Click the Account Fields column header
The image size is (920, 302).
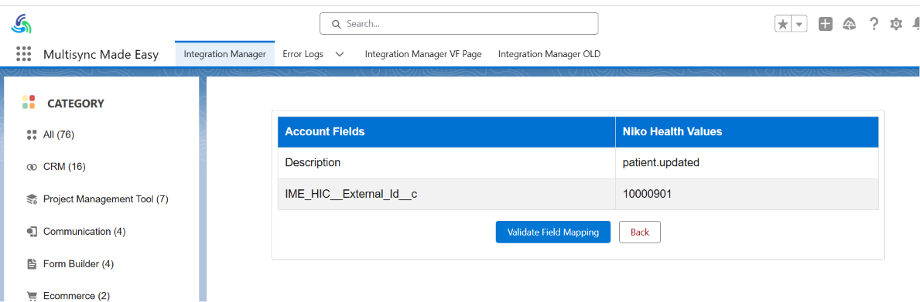(446, 131)
